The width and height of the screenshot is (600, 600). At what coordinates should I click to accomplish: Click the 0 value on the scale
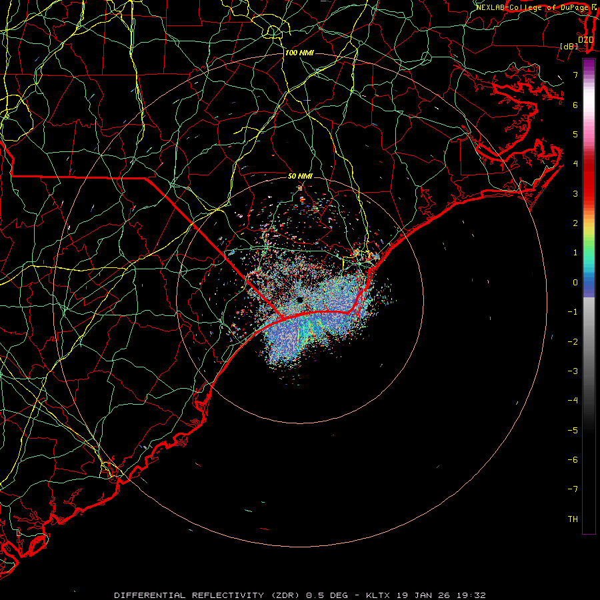coord(575,283)
